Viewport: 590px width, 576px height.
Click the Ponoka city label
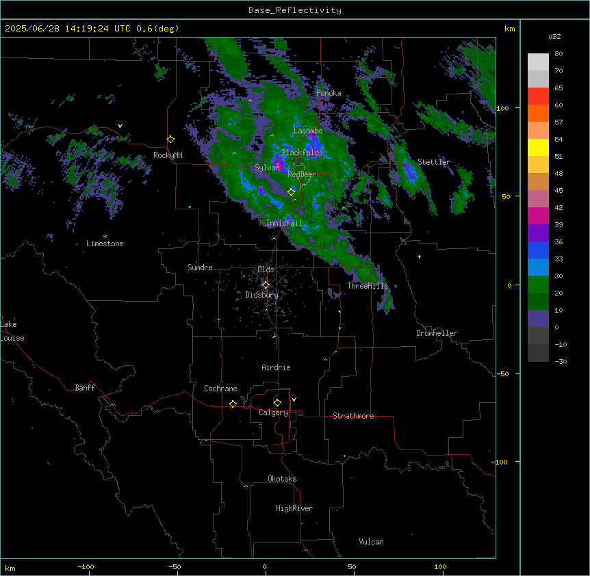[329, 93]
